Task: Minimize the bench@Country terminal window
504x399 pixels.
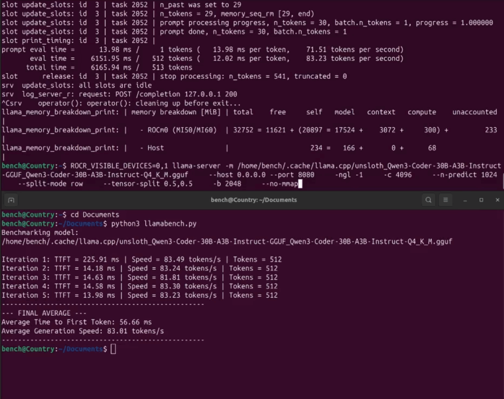Action: (x=465, y=200)
